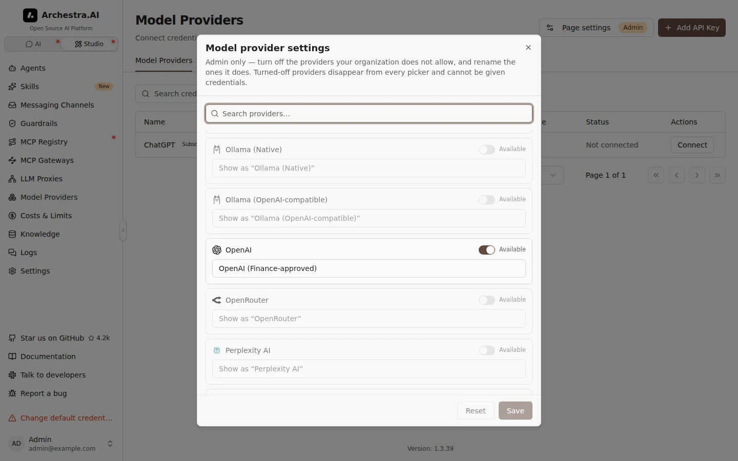Edit the OpenAI (Finance-approved) name field

click(369, 268)
